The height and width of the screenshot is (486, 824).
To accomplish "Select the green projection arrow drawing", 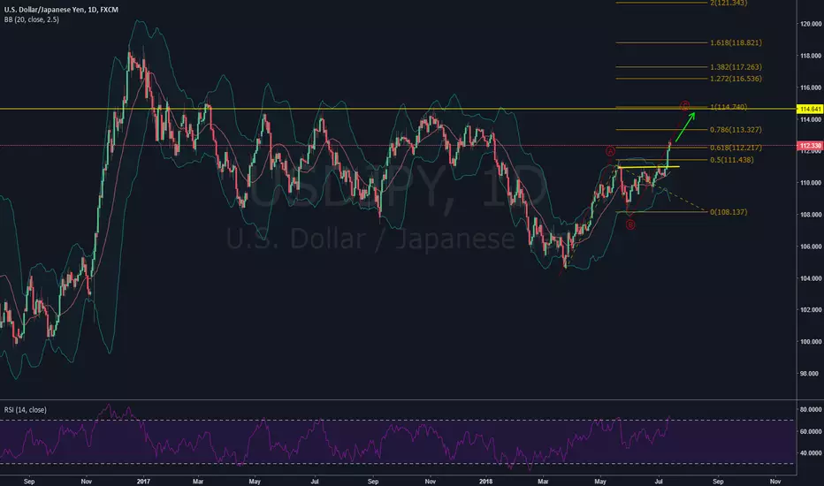I will click(684, 127).
